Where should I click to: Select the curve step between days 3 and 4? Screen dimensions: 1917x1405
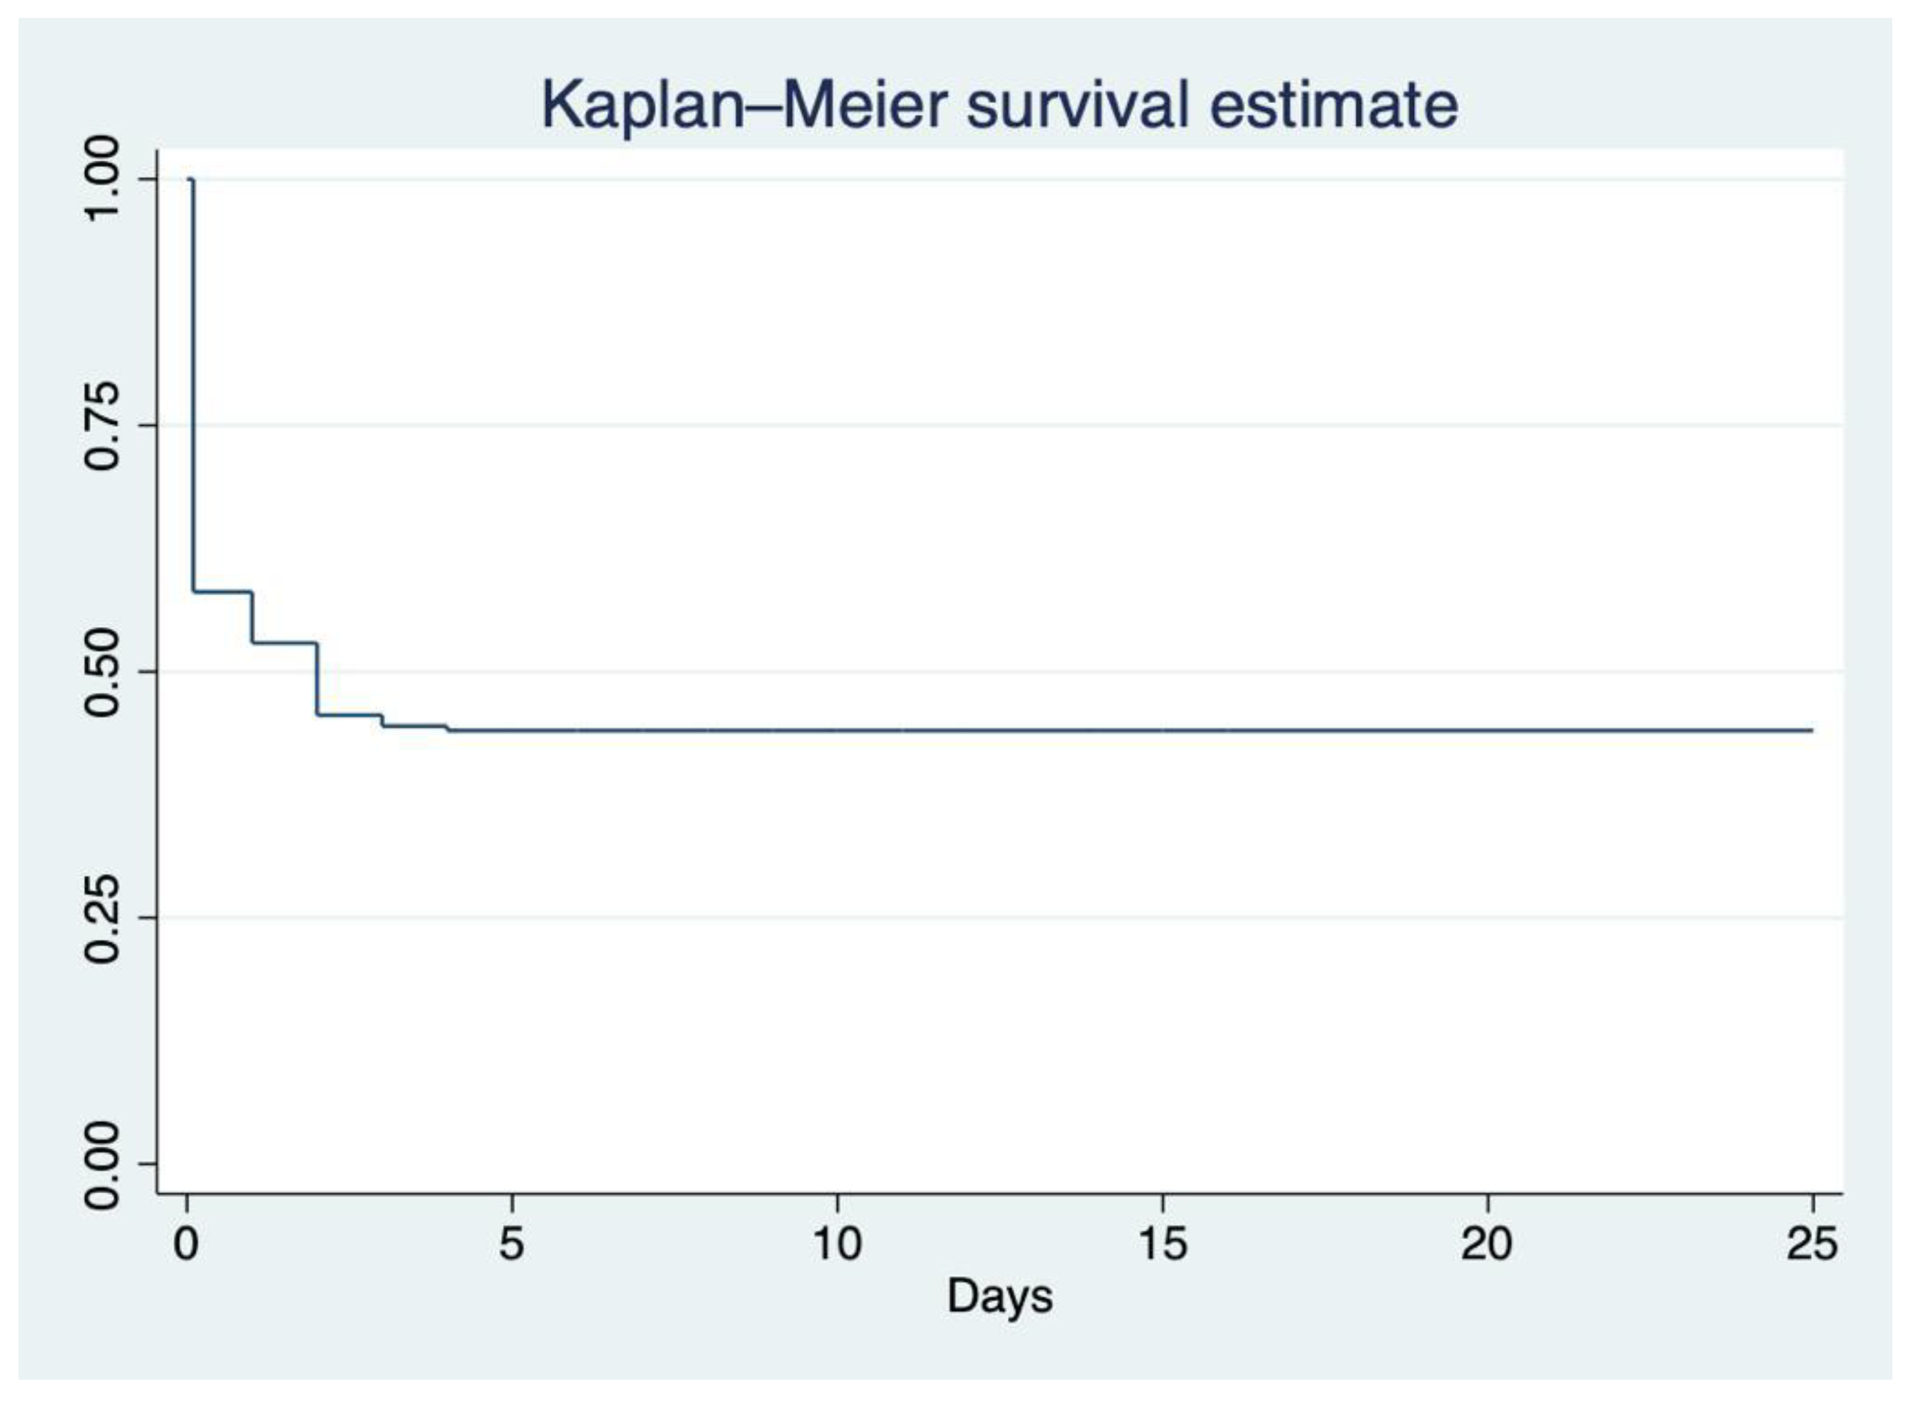[414, 726]
